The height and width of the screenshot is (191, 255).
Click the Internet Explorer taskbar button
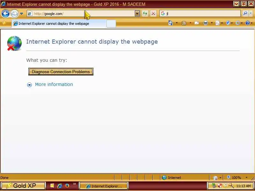coord(104,186)
